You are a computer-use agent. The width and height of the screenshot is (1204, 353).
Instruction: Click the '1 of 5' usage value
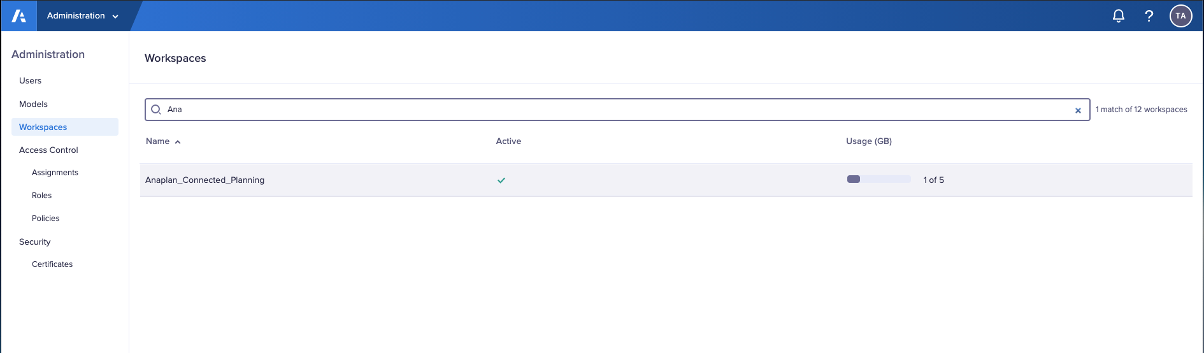click(x=933, y=180)
